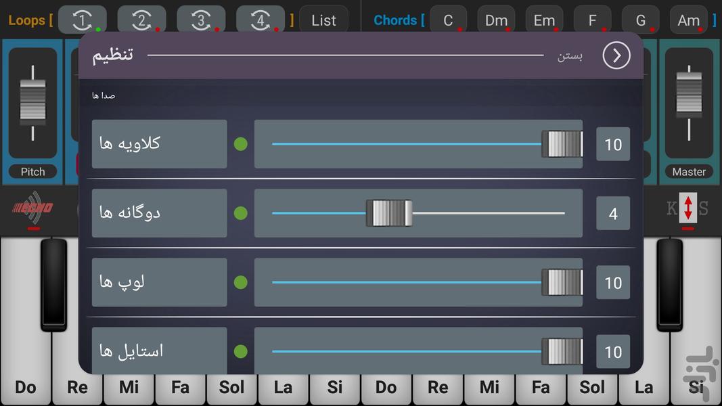Click the Pitch fader knob
Image resolution: width=722 pixels, height=406 pixels.
click(32, 102)
